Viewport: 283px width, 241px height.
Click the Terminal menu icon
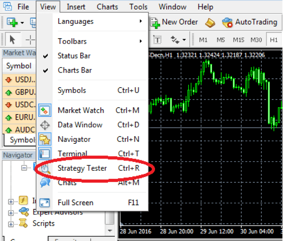click(45, 153)
